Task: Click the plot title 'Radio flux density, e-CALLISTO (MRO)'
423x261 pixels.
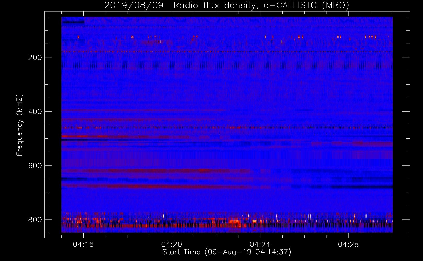Action: tap(261, 5)
